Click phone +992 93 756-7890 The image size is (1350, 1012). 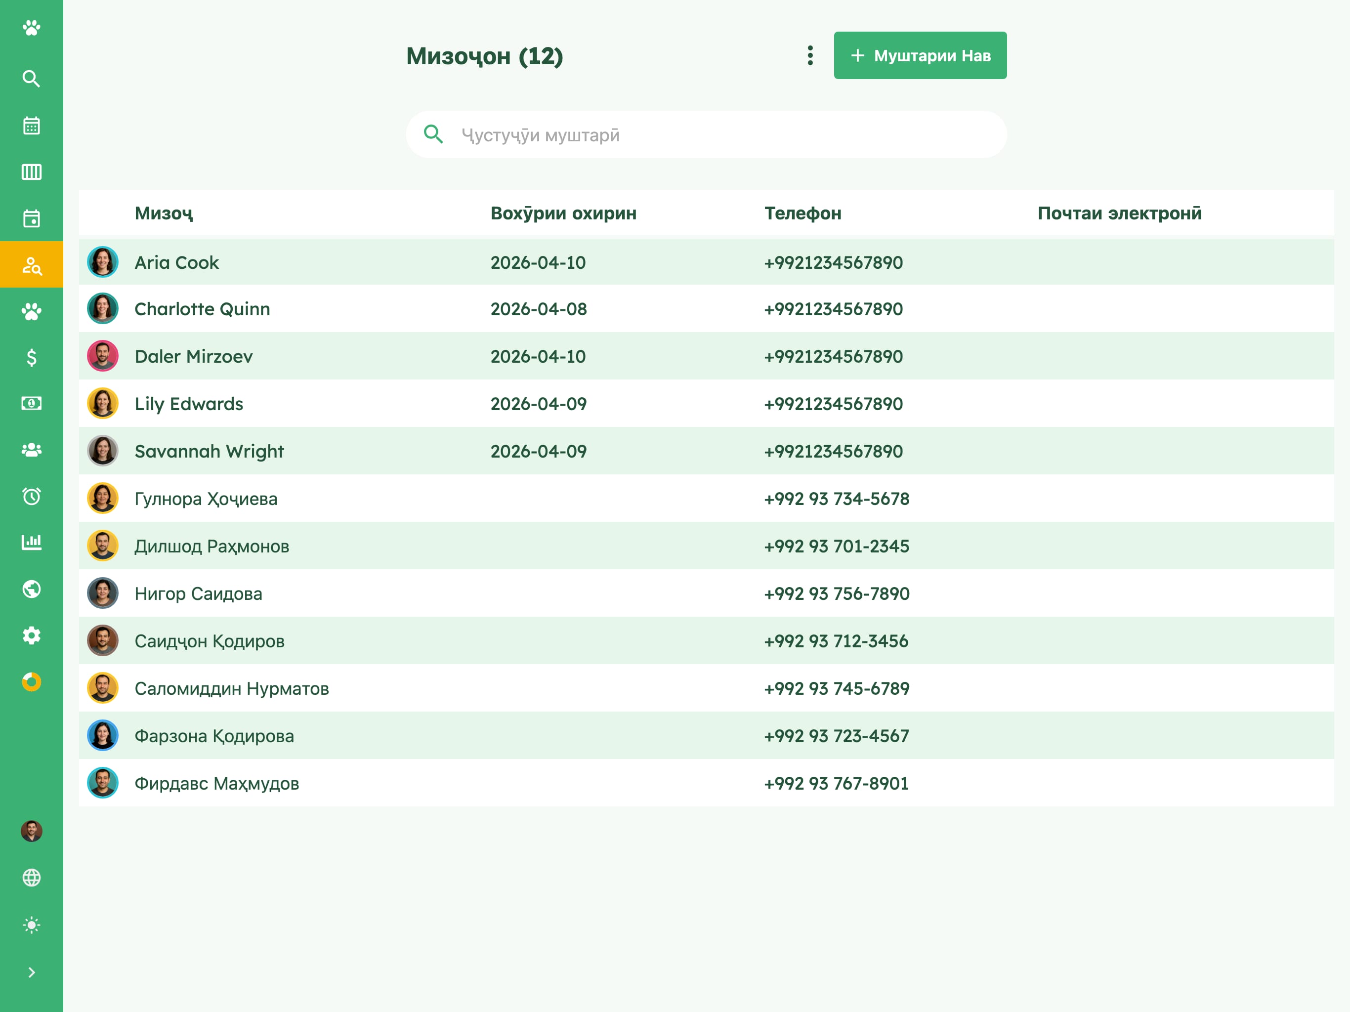coord(837,594)
